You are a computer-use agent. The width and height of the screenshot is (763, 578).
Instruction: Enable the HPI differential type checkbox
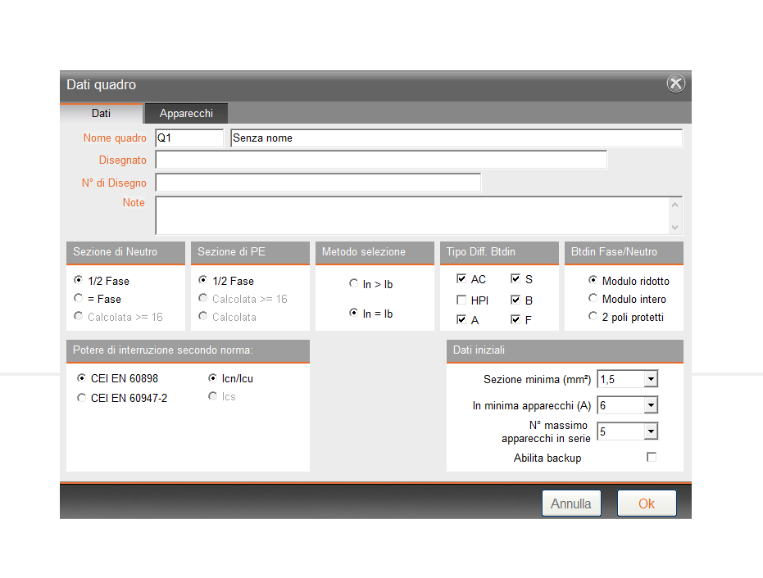pyautogui.click(x=461, y=300)
